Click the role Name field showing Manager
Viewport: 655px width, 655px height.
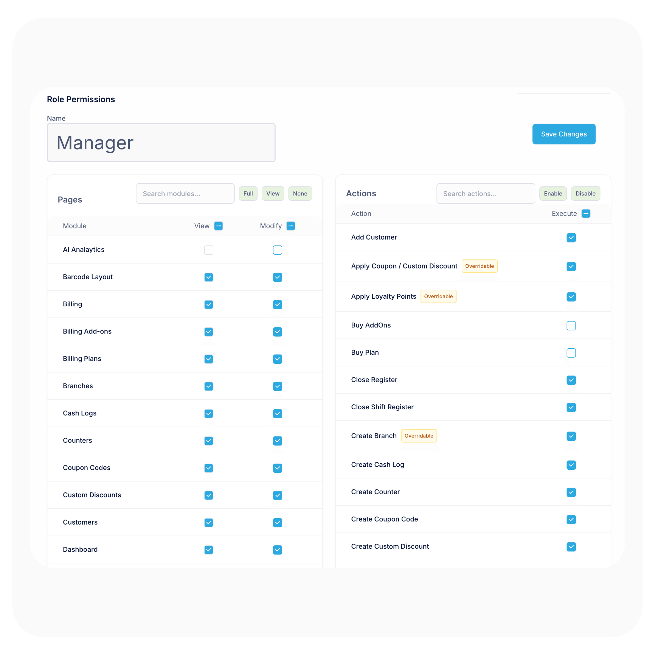click(x=161, y=142)
